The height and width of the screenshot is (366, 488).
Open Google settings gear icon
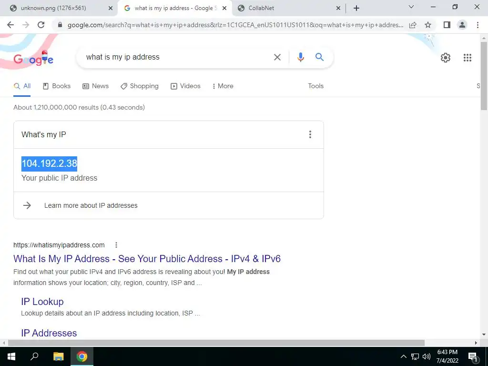[446, 58]
